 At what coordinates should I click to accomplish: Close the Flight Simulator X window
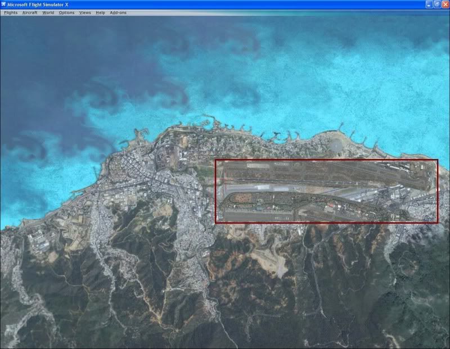point(445,4)
